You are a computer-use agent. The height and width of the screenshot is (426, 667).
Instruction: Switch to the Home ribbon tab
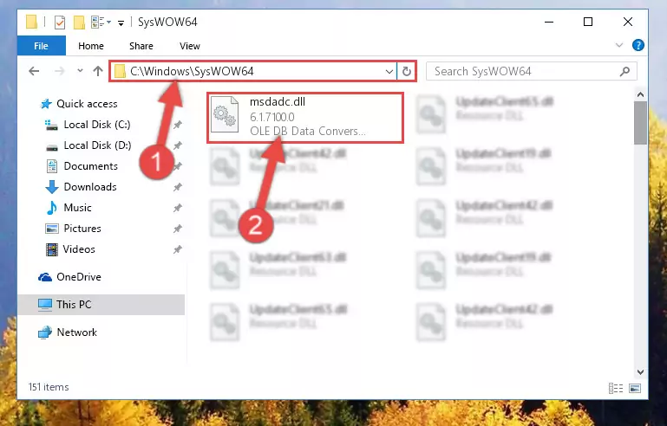[x=90, y=46]
